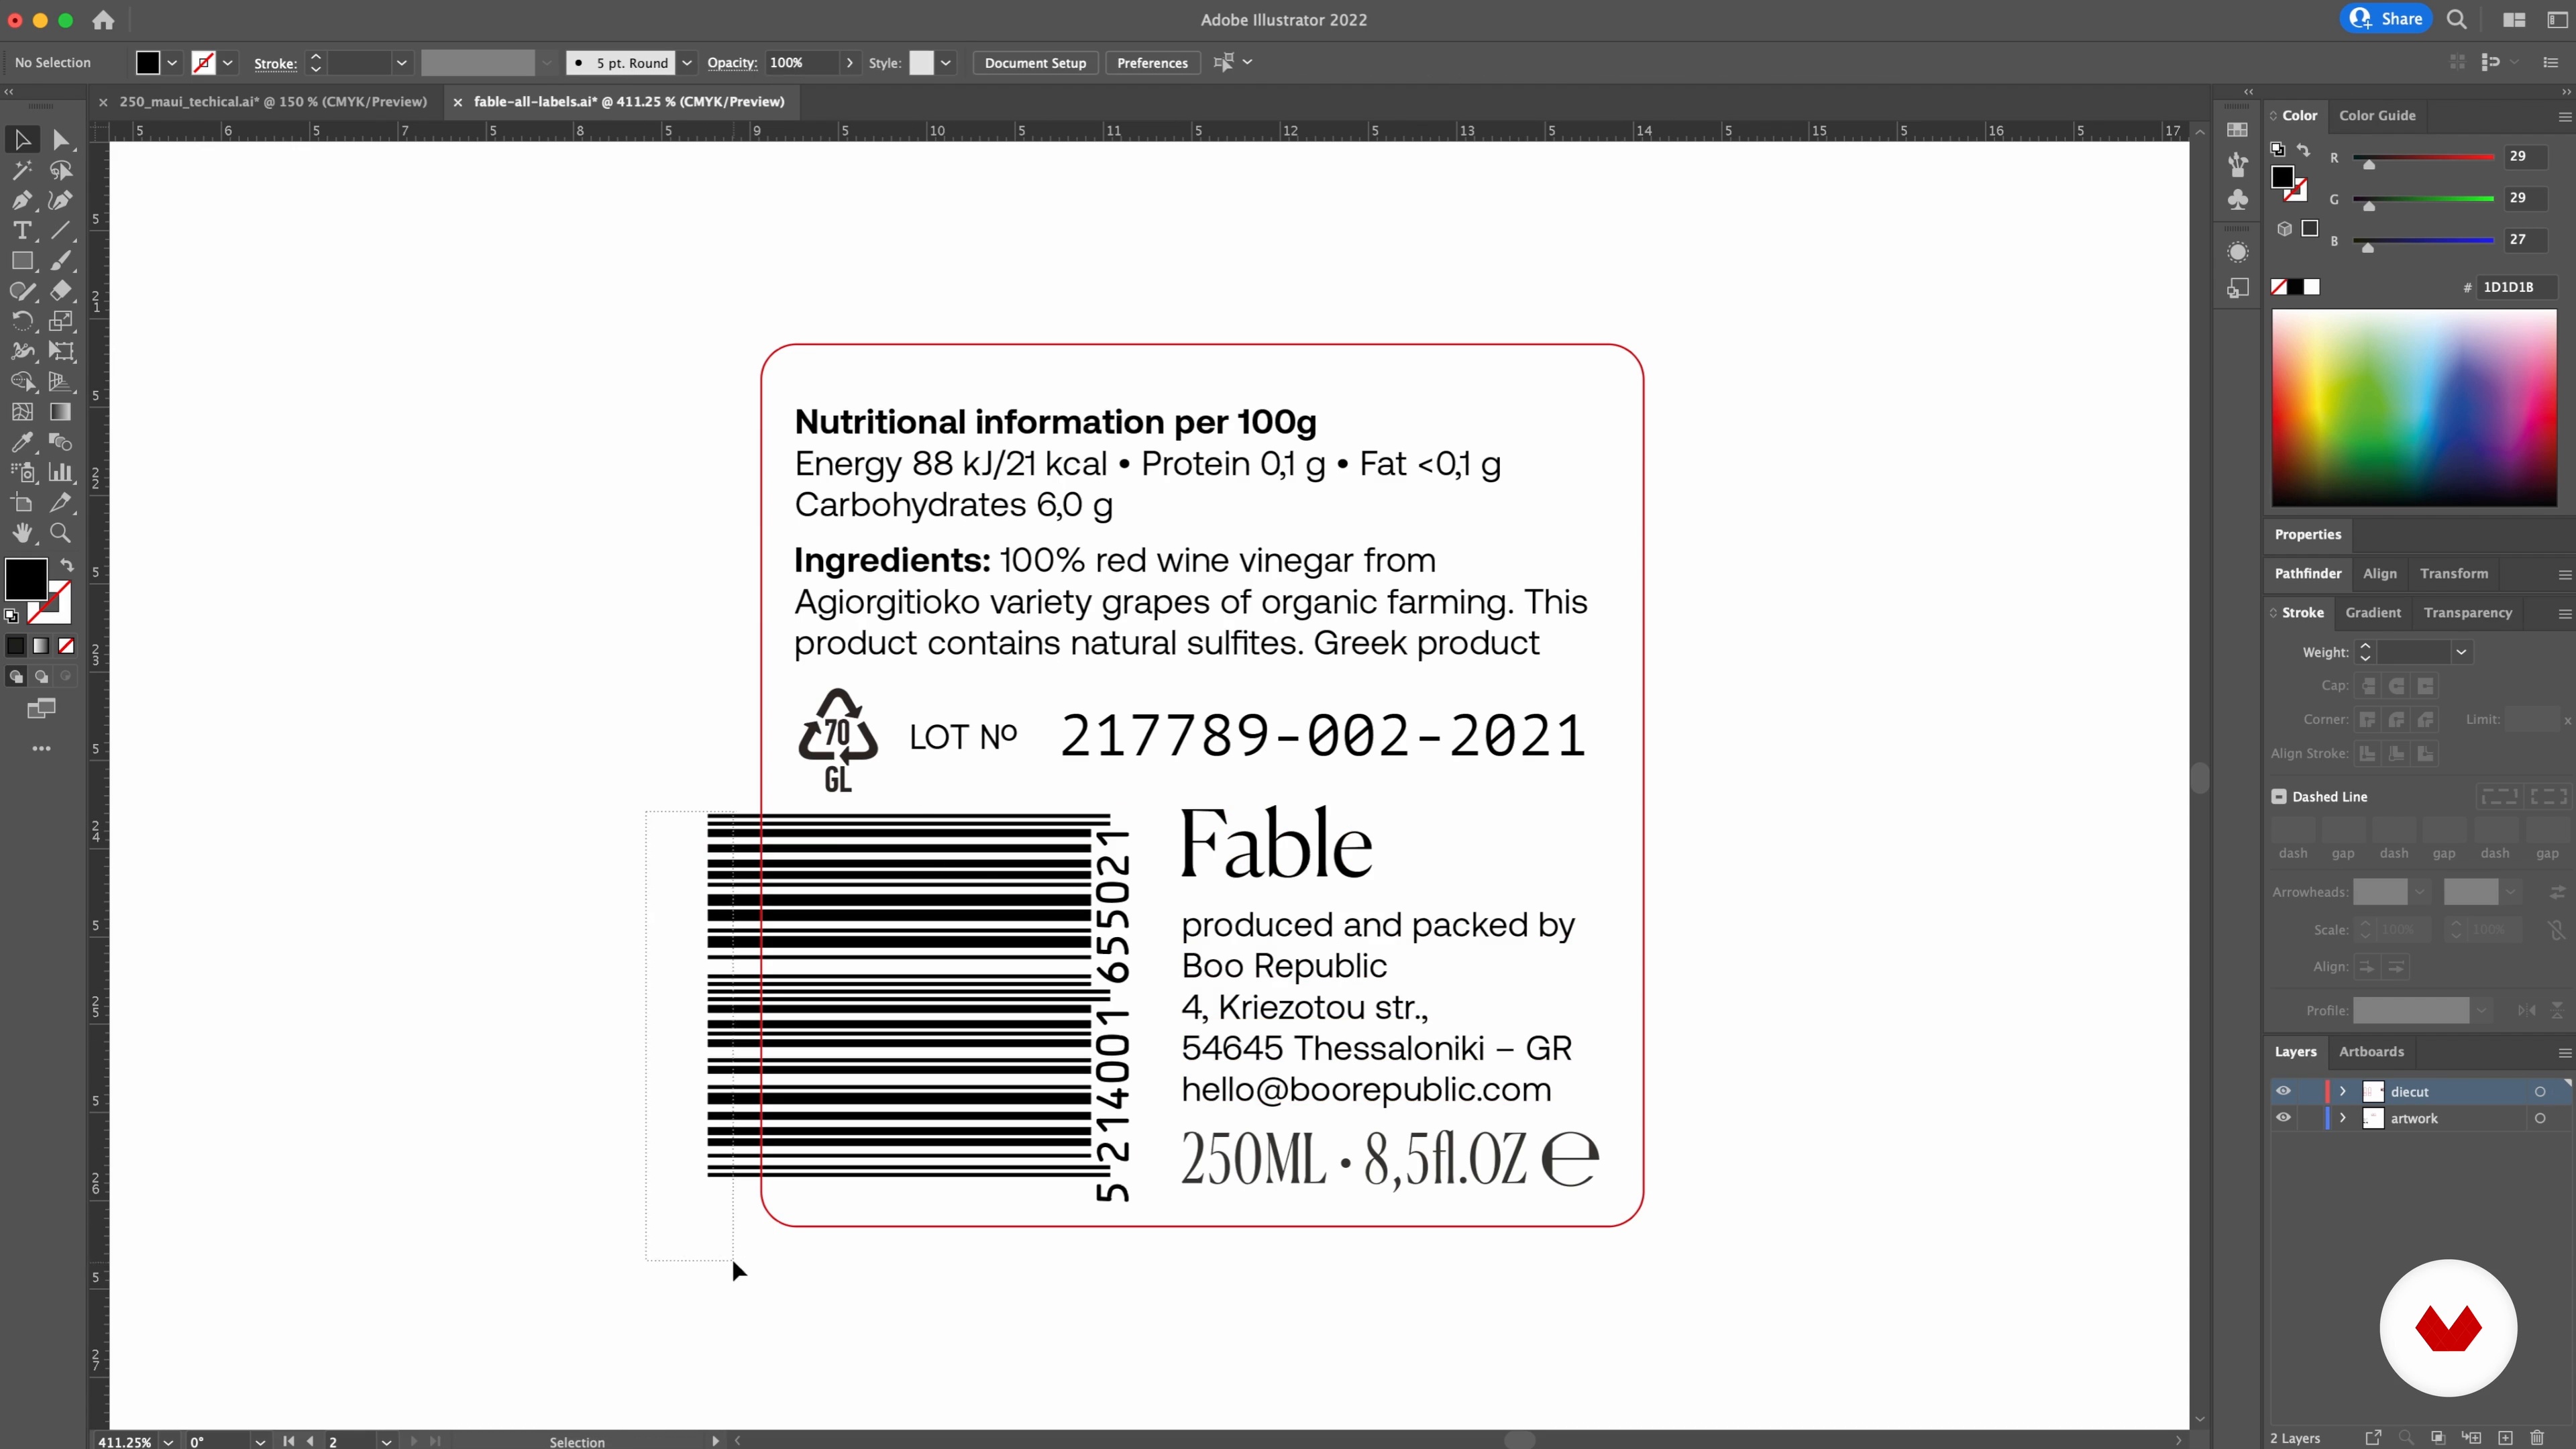Switch to Draw Behind mode
2576x1449 pixels.
41,677
